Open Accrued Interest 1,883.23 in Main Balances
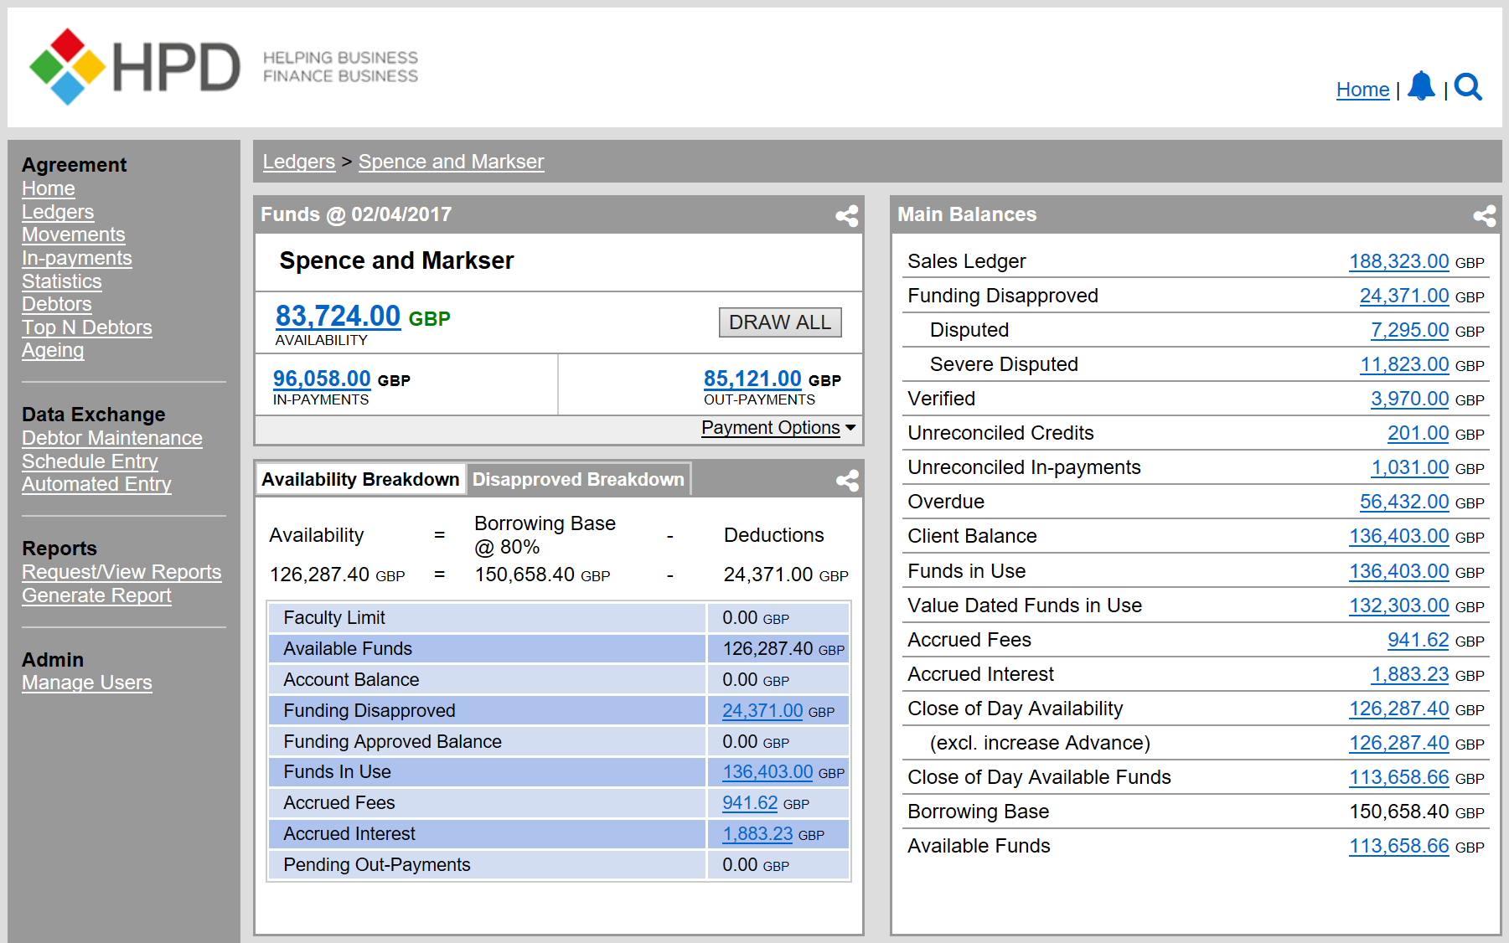This screenshot has height=943, width=1509. pos(1410,674)
